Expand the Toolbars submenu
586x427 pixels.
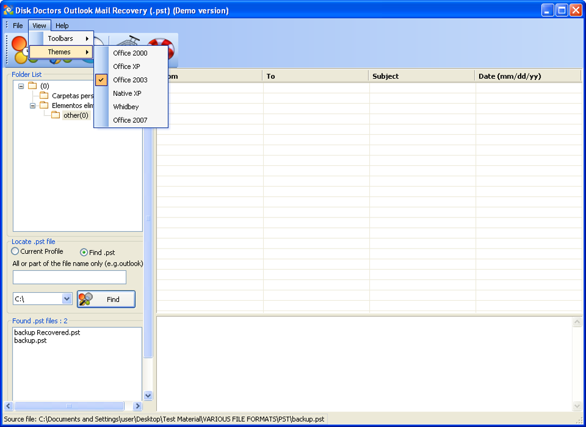61,38
